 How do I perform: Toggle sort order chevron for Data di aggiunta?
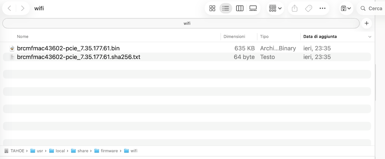(370, 37)
